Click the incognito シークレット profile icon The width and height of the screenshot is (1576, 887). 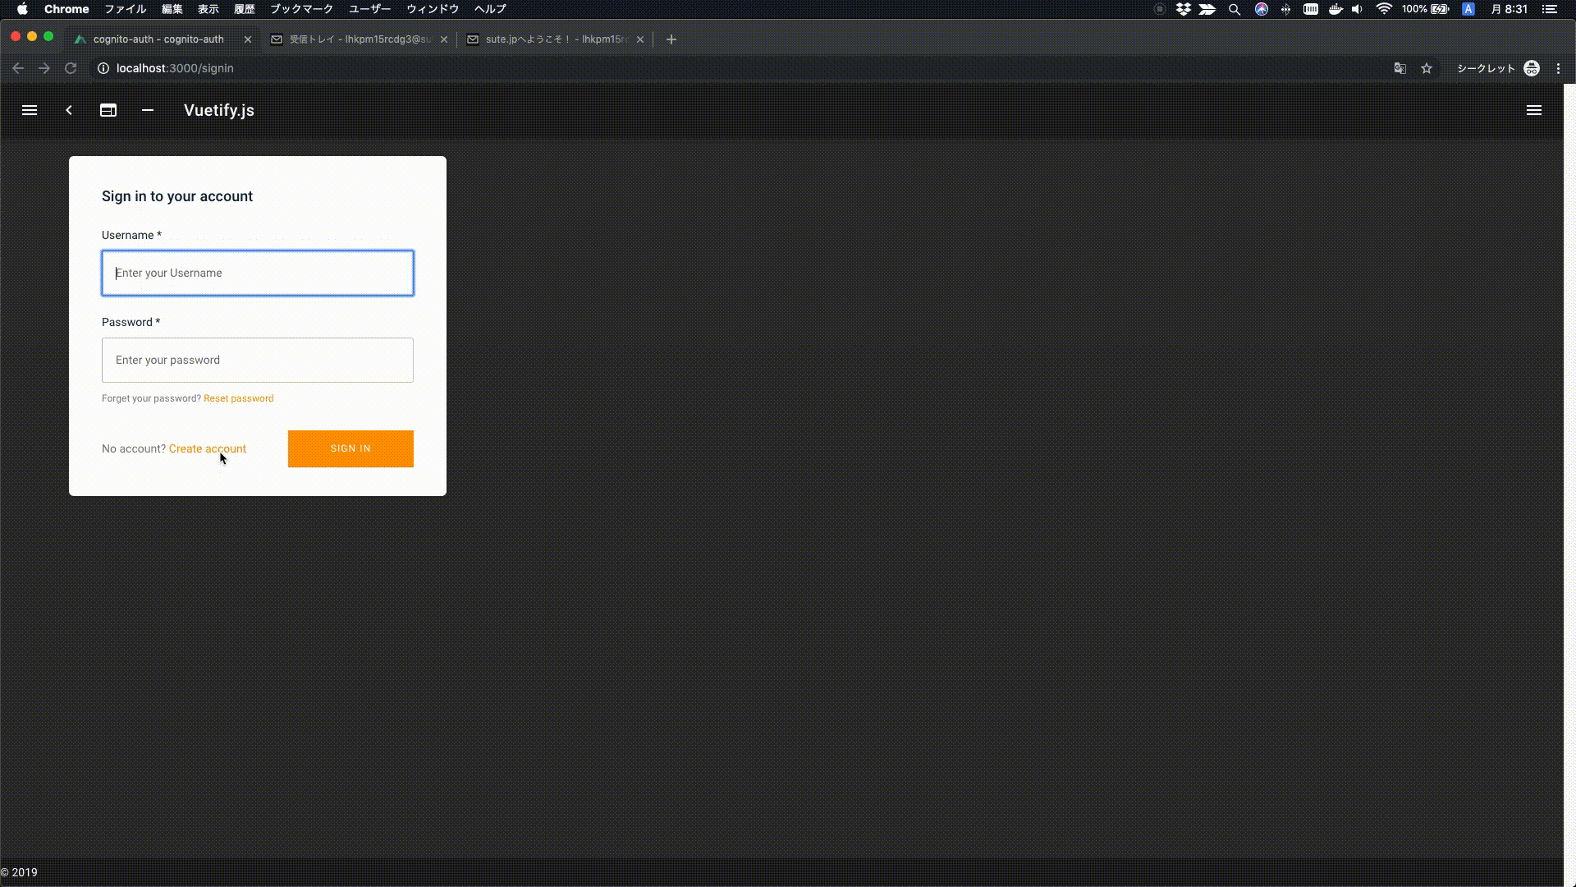1531,68
